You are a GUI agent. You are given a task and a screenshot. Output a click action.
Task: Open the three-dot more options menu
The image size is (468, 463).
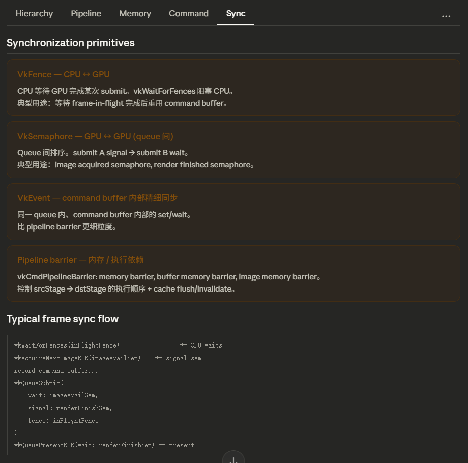pyautogui.click(x=446, y=16)
